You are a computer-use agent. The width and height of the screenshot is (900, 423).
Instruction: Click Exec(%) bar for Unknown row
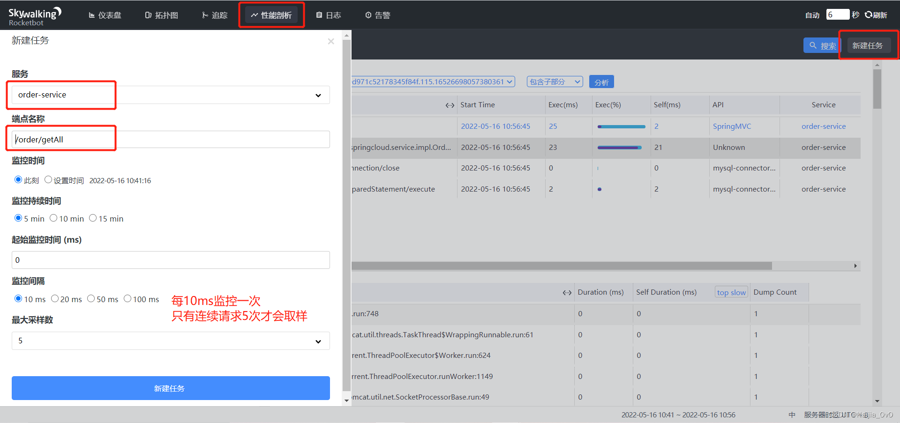(620, 148)
